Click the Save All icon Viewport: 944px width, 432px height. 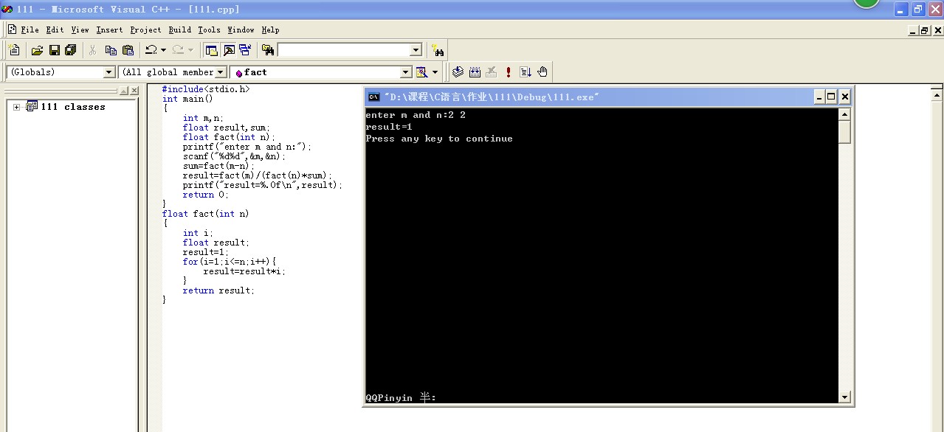71,50
